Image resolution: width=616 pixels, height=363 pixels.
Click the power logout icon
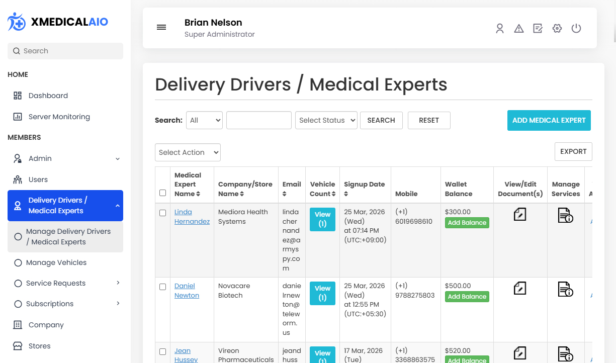click(576, 29)
